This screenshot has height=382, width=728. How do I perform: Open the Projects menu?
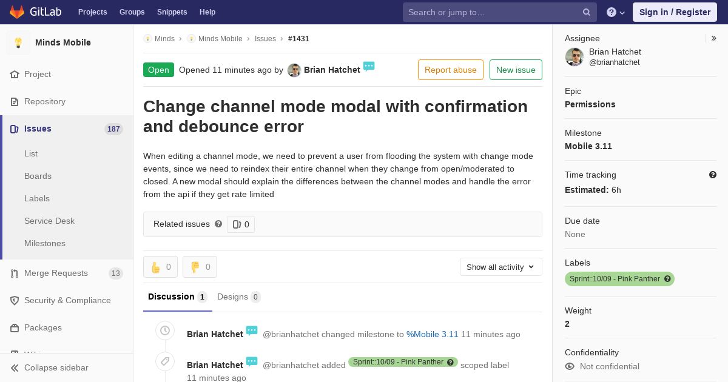pos(92,12)
